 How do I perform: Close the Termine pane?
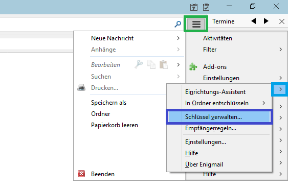(x=282, y=21)
